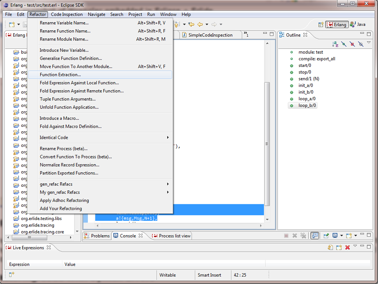Click the refresh icon in Live Expressions
Screen dimensions: 378x284
point(330,247)
